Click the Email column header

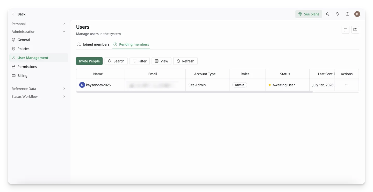coord(155,74)
